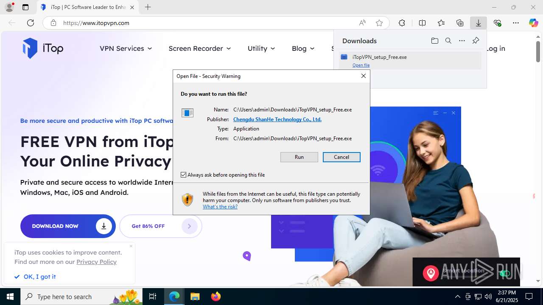Expand the VPN Services menu

coord(126,48)
